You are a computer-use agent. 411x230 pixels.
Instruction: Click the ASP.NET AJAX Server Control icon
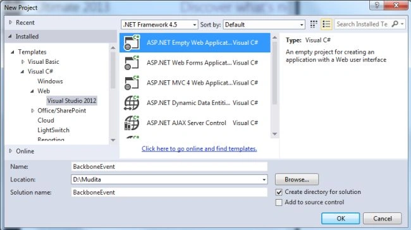[132, 123]
